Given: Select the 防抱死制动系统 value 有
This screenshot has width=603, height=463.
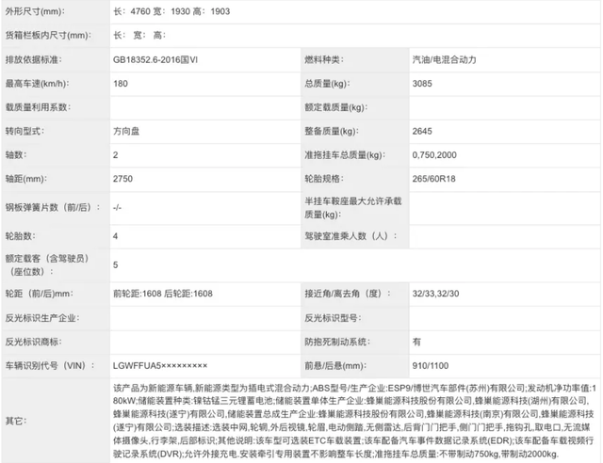Looking at the screenshot, I should [x=416, y=342].
